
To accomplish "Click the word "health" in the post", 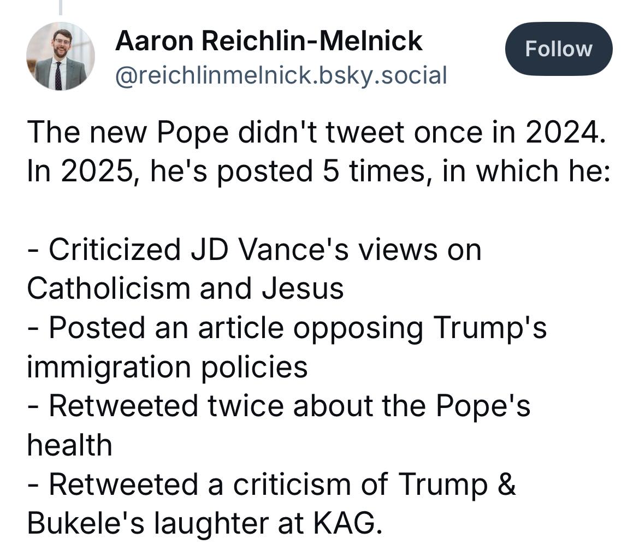I will (69, 445).
